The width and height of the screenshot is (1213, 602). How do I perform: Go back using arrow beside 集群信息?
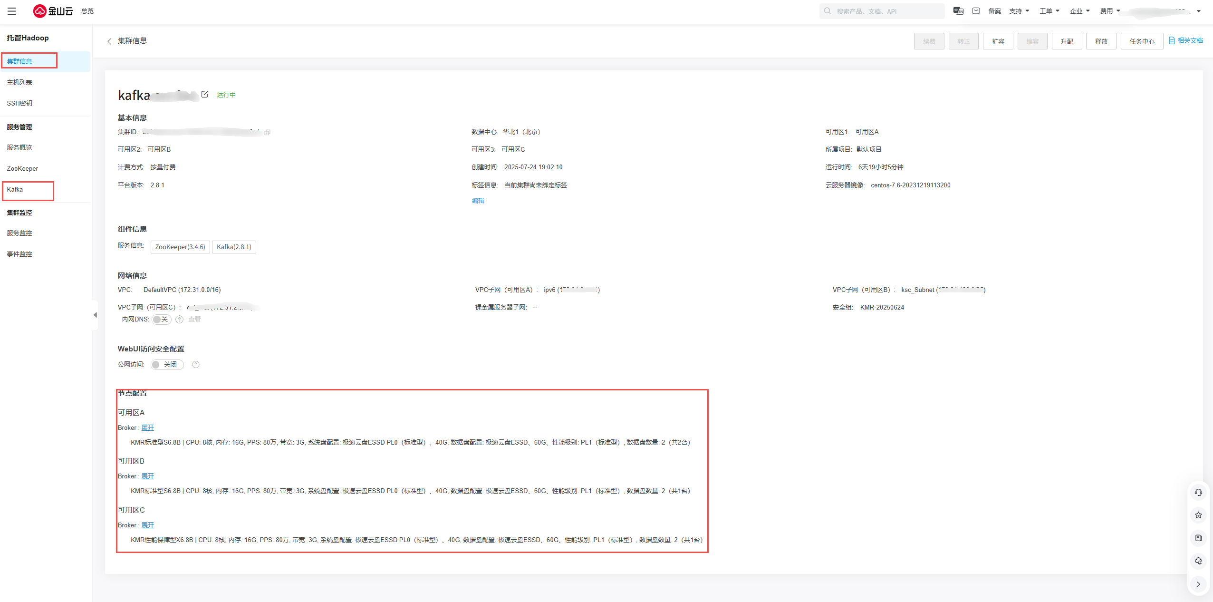click(x=109, y=41)
